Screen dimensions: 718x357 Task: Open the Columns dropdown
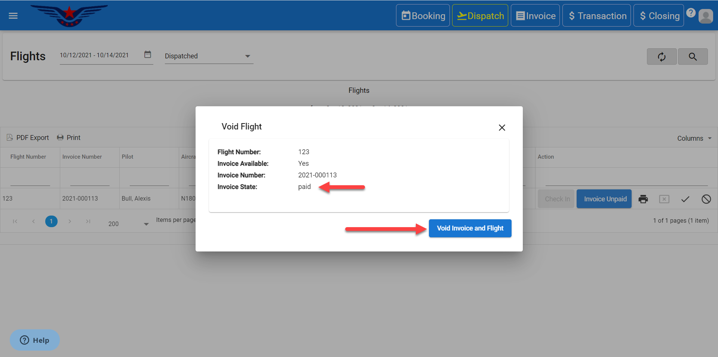tap(694, 138)
